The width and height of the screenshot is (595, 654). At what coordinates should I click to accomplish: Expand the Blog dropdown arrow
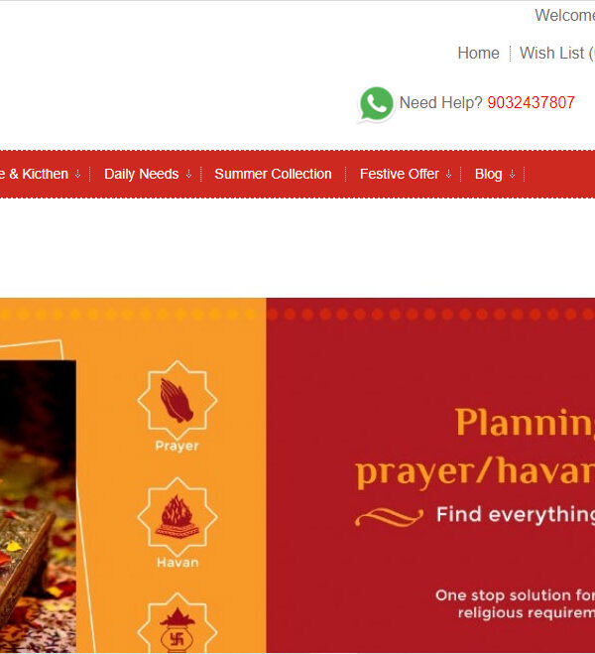(x=512, y=174)
